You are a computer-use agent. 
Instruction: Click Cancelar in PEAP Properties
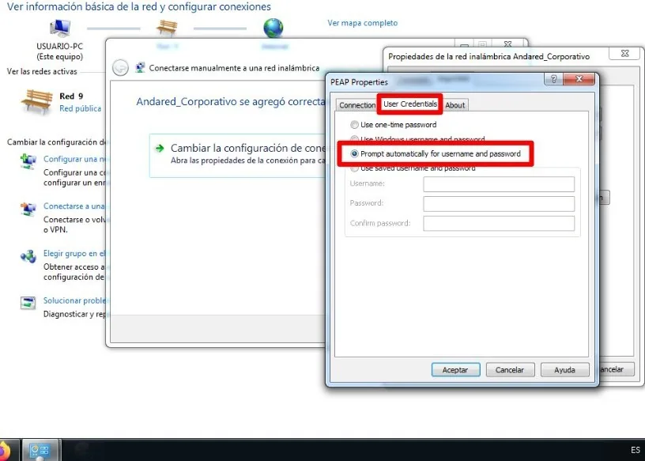(x=510, y=369)
